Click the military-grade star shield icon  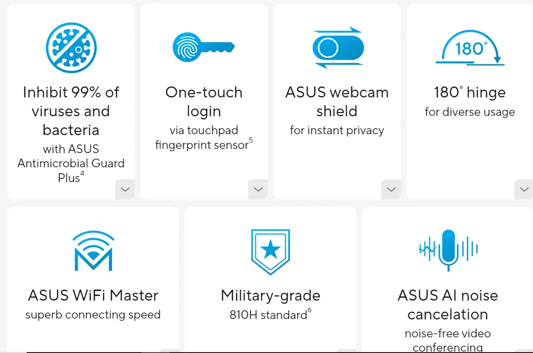point(270,251)
